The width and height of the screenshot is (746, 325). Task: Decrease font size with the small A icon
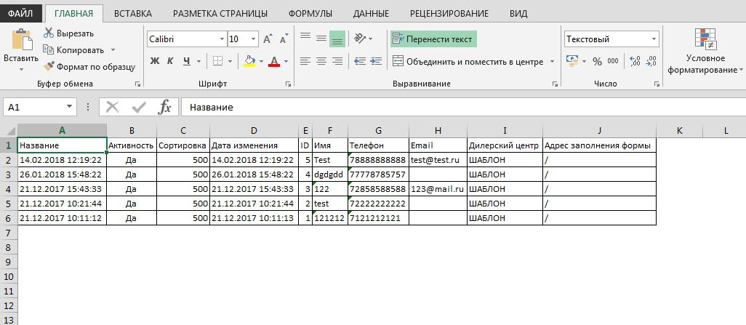(x=284, y=39)
